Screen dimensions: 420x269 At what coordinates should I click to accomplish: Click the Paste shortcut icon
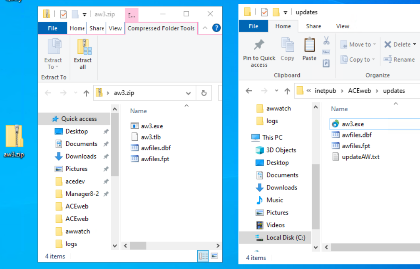(x=326, y=63)
